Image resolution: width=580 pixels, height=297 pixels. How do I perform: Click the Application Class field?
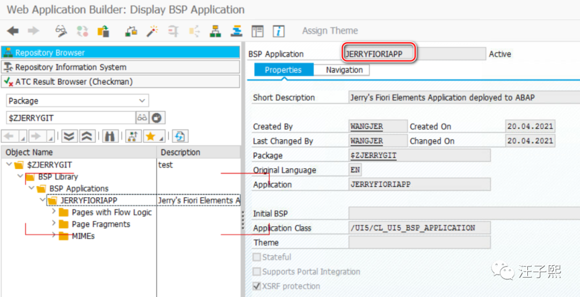click(419, 228)
